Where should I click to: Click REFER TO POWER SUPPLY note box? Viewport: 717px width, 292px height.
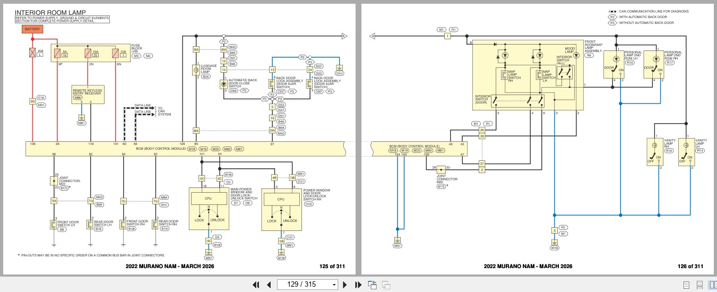pos(62,20)
